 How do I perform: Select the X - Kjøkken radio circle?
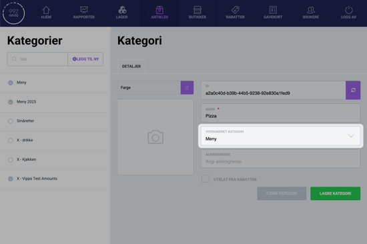pos(11,160)
